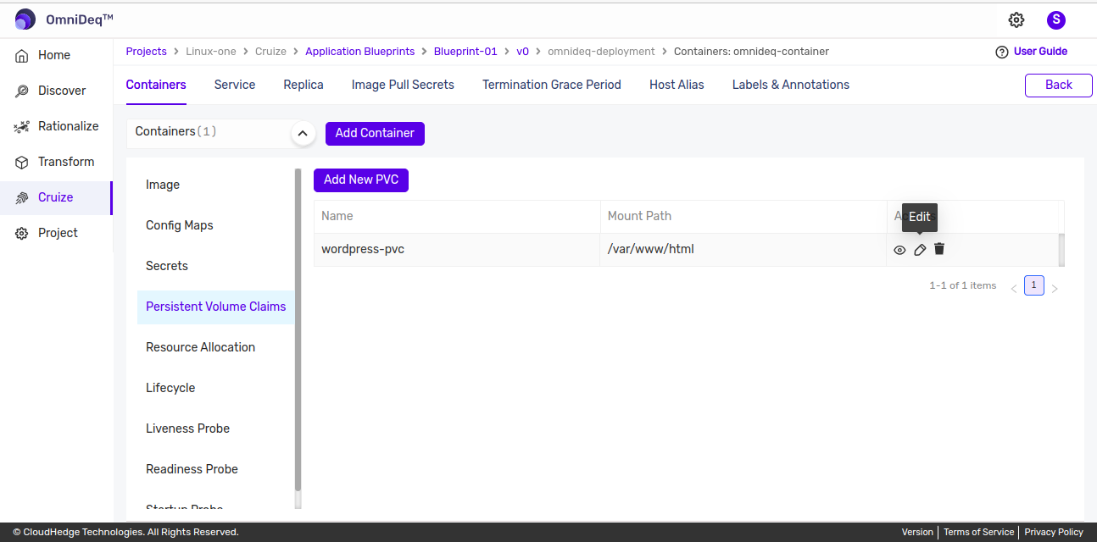The width and height of the screenshot is (1097, 542).
Task: Open Project in sidebar
Action: click(x=56, y=233)
